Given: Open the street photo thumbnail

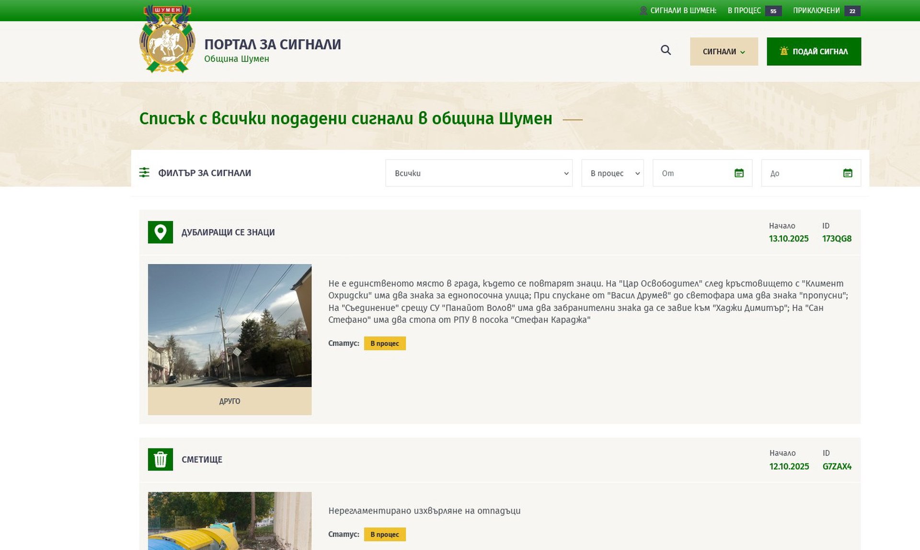Looking at the screenshot, I should (230, 325).
